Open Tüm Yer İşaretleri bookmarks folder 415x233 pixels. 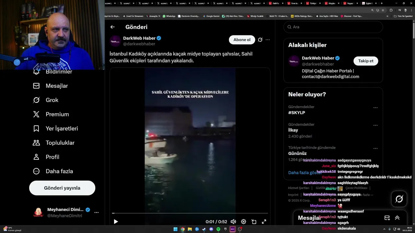[x=403, y=16]
